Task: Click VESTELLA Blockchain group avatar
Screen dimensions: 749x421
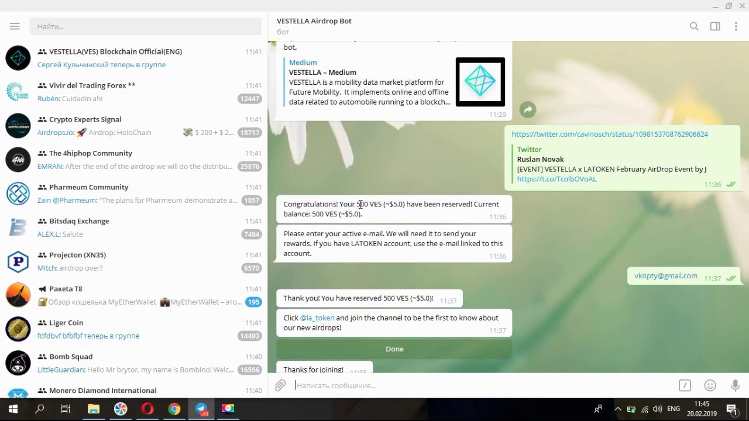Action: coord(18,58)
